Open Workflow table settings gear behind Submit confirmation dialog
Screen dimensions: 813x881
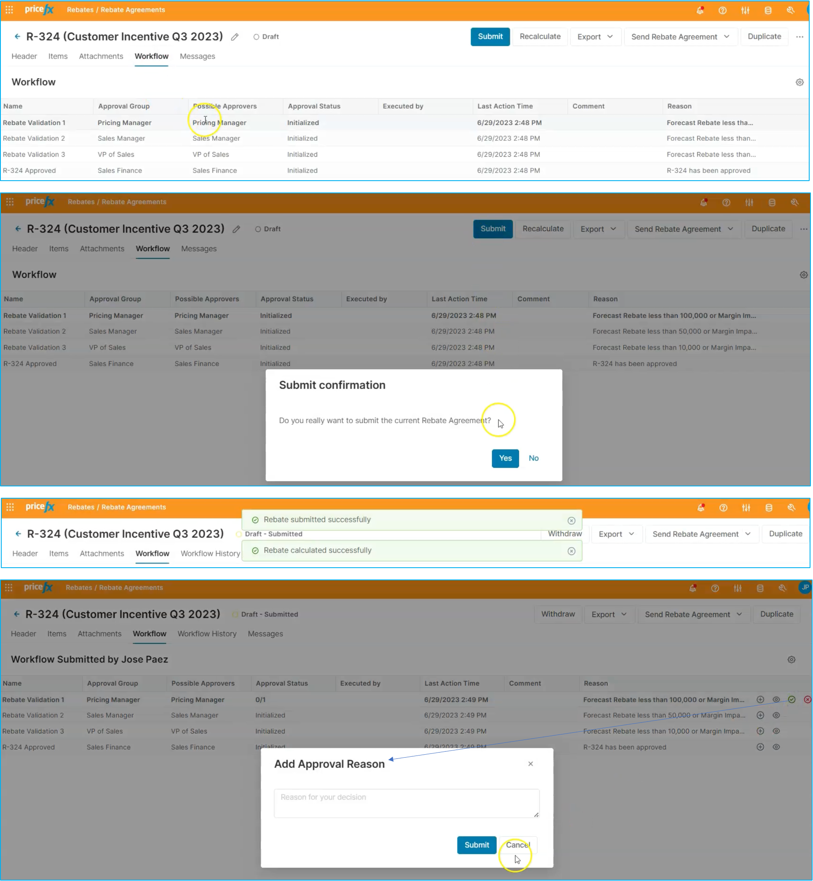pos(804,275)
